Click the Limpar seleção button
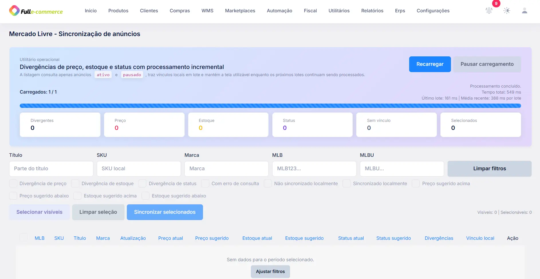Screen dimensions: 540x279 [x=98, y=212]
